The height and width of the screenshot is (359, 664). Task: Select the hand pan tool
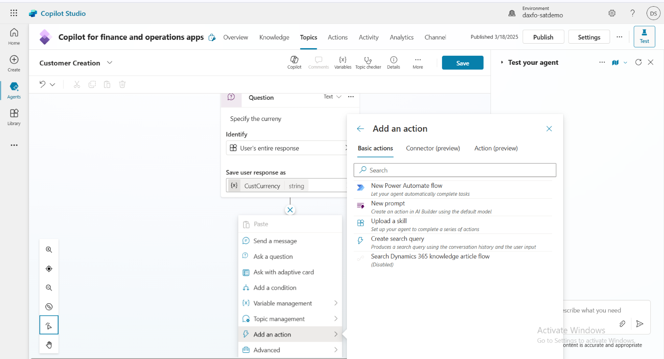49,345
